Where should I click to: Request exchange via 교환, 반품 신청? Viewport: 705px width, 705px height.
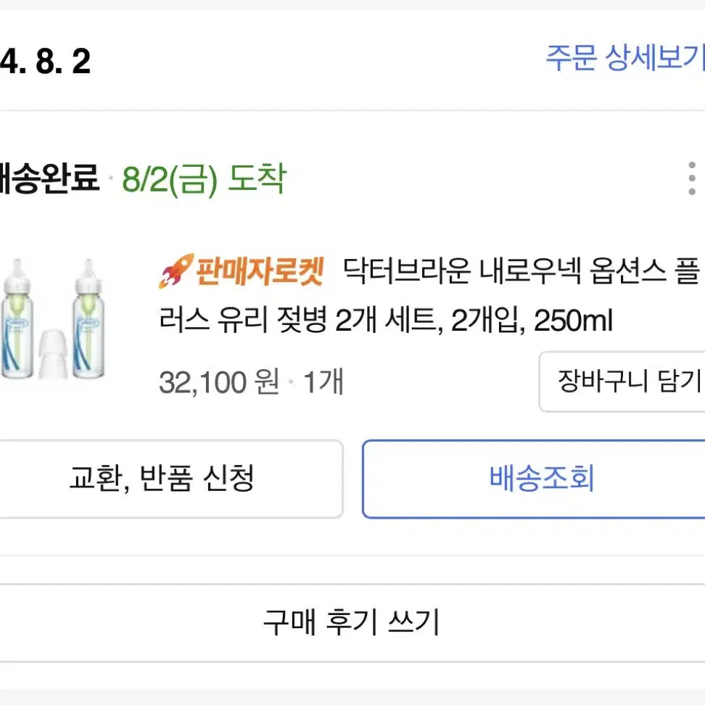coord(171,479)
